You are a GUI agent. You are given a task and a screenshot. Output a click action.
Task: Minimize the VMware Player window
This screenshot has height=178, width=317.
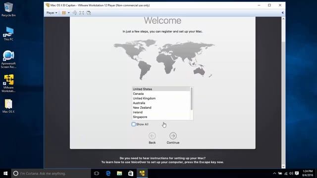[259, 5]
